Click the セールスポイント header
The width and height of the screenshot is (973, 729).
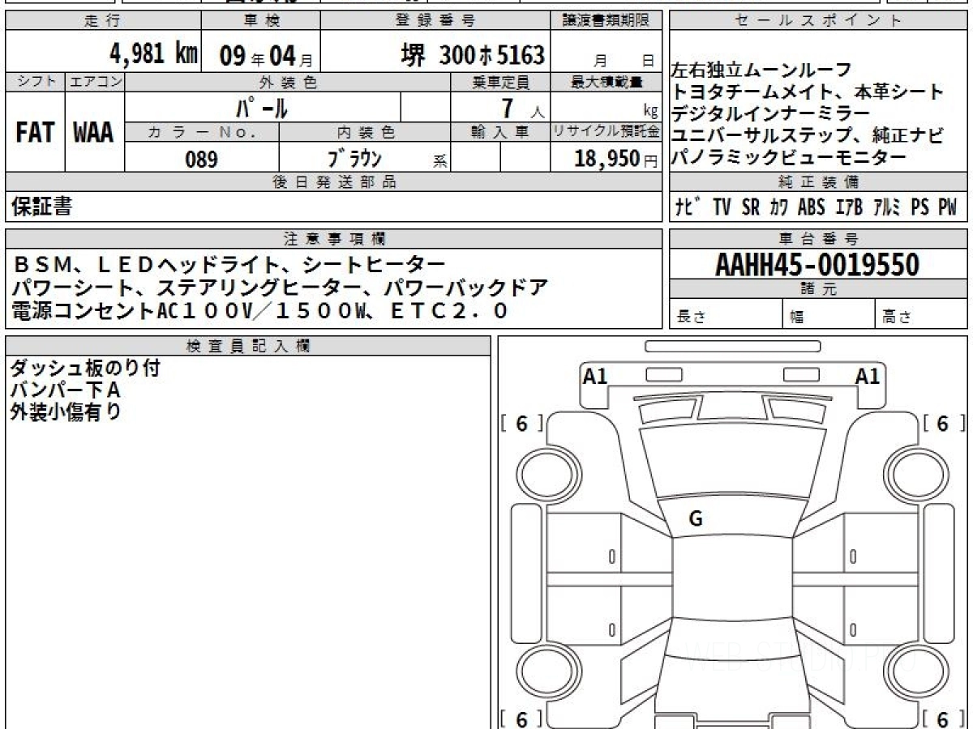(819, 21)
